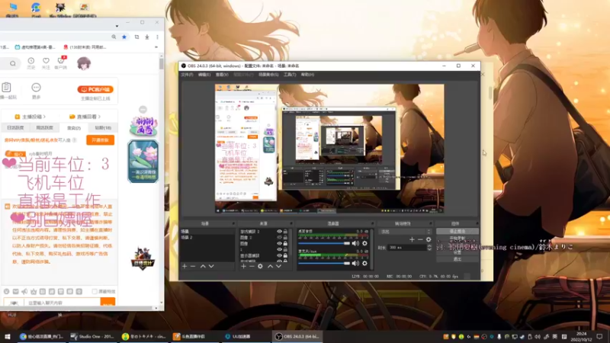
Task: Mute the second mixer audio channel
Action: 355,263
